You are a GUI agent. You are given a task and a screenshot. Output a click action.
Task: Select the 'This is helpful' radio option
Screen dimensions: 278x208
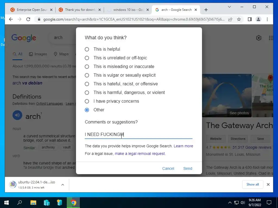click(x=87, y=49)
